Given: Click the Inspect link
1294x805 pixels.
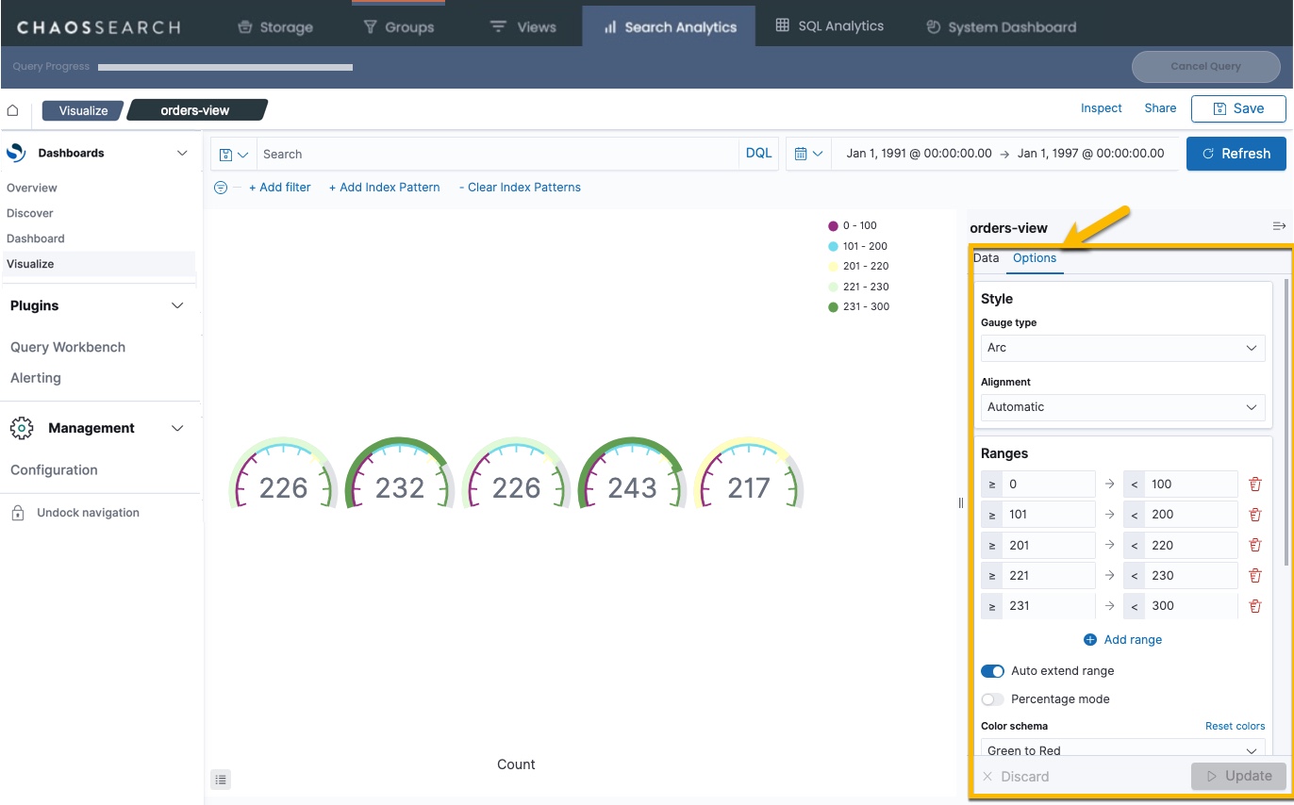Looking at the screenshot, I should pyautogui.click(x=1101, y=108).
